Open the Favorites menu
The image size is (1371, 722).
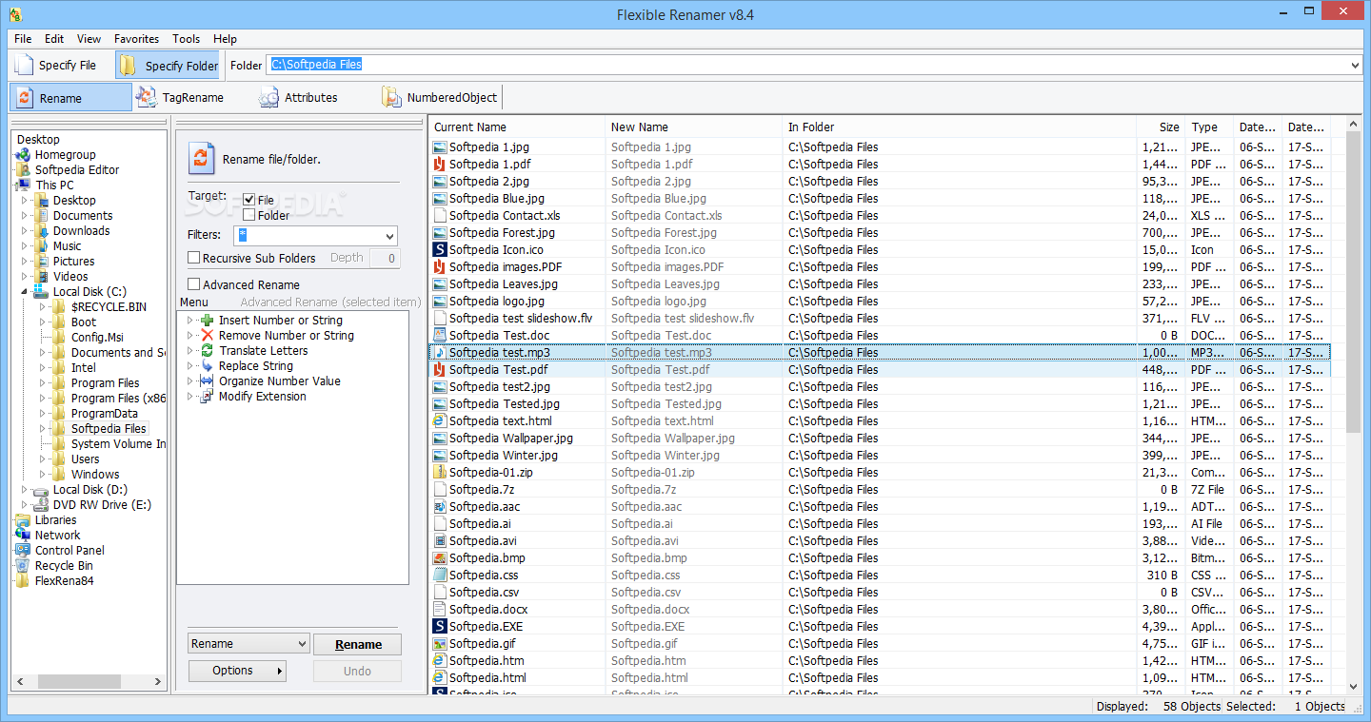[x=137, y=39]
